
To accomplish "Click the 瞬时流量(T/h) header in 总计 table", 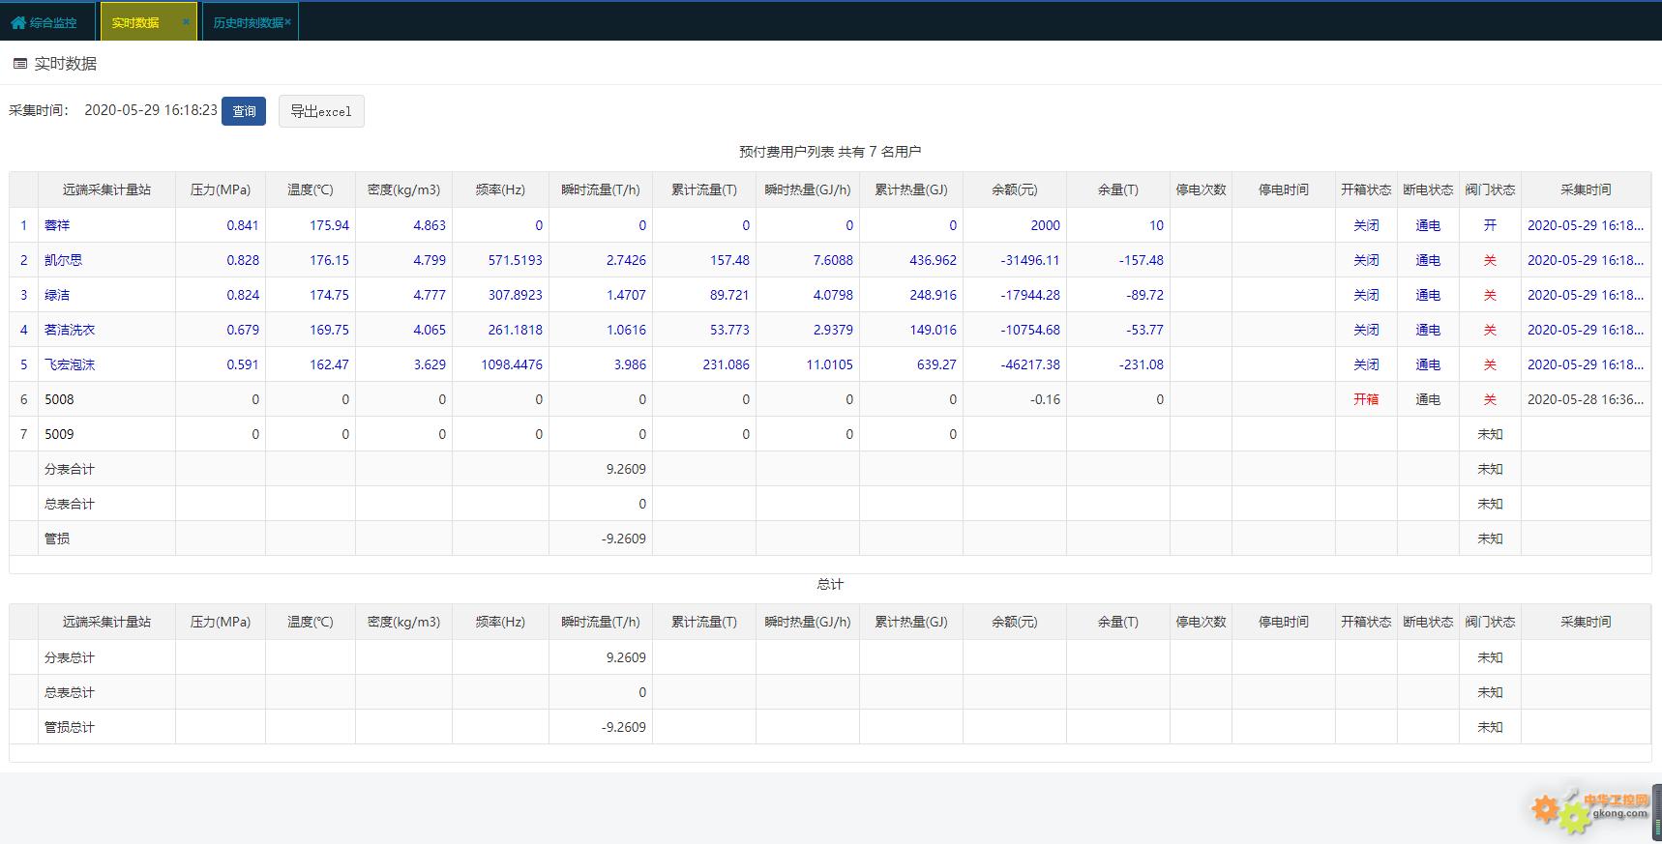I will coord(601,622).
